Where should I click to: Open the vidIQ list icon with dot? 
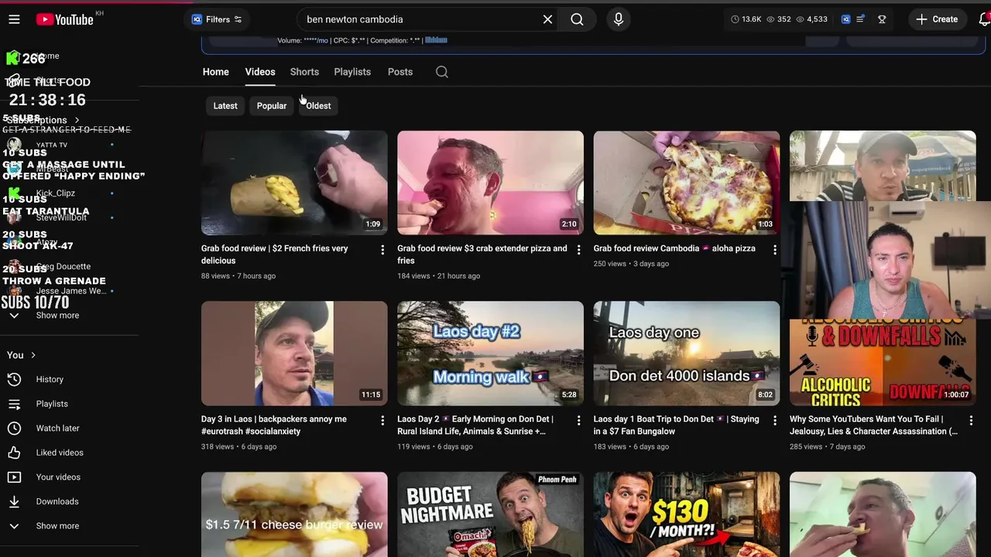(861, 19)
